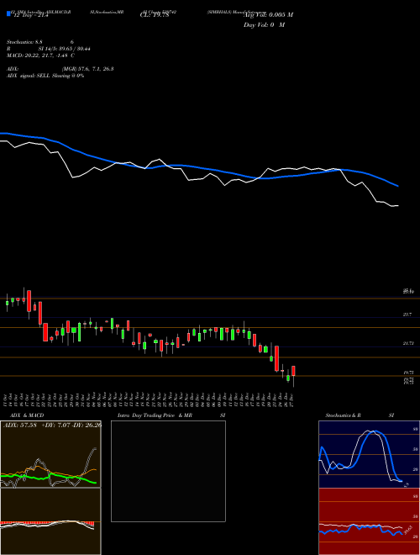Image resolution: width=420 pixels, height=555 pixels.
Task: Click the 21.72 price axis label
Action: pyautogui.click(x=408, y=344)
